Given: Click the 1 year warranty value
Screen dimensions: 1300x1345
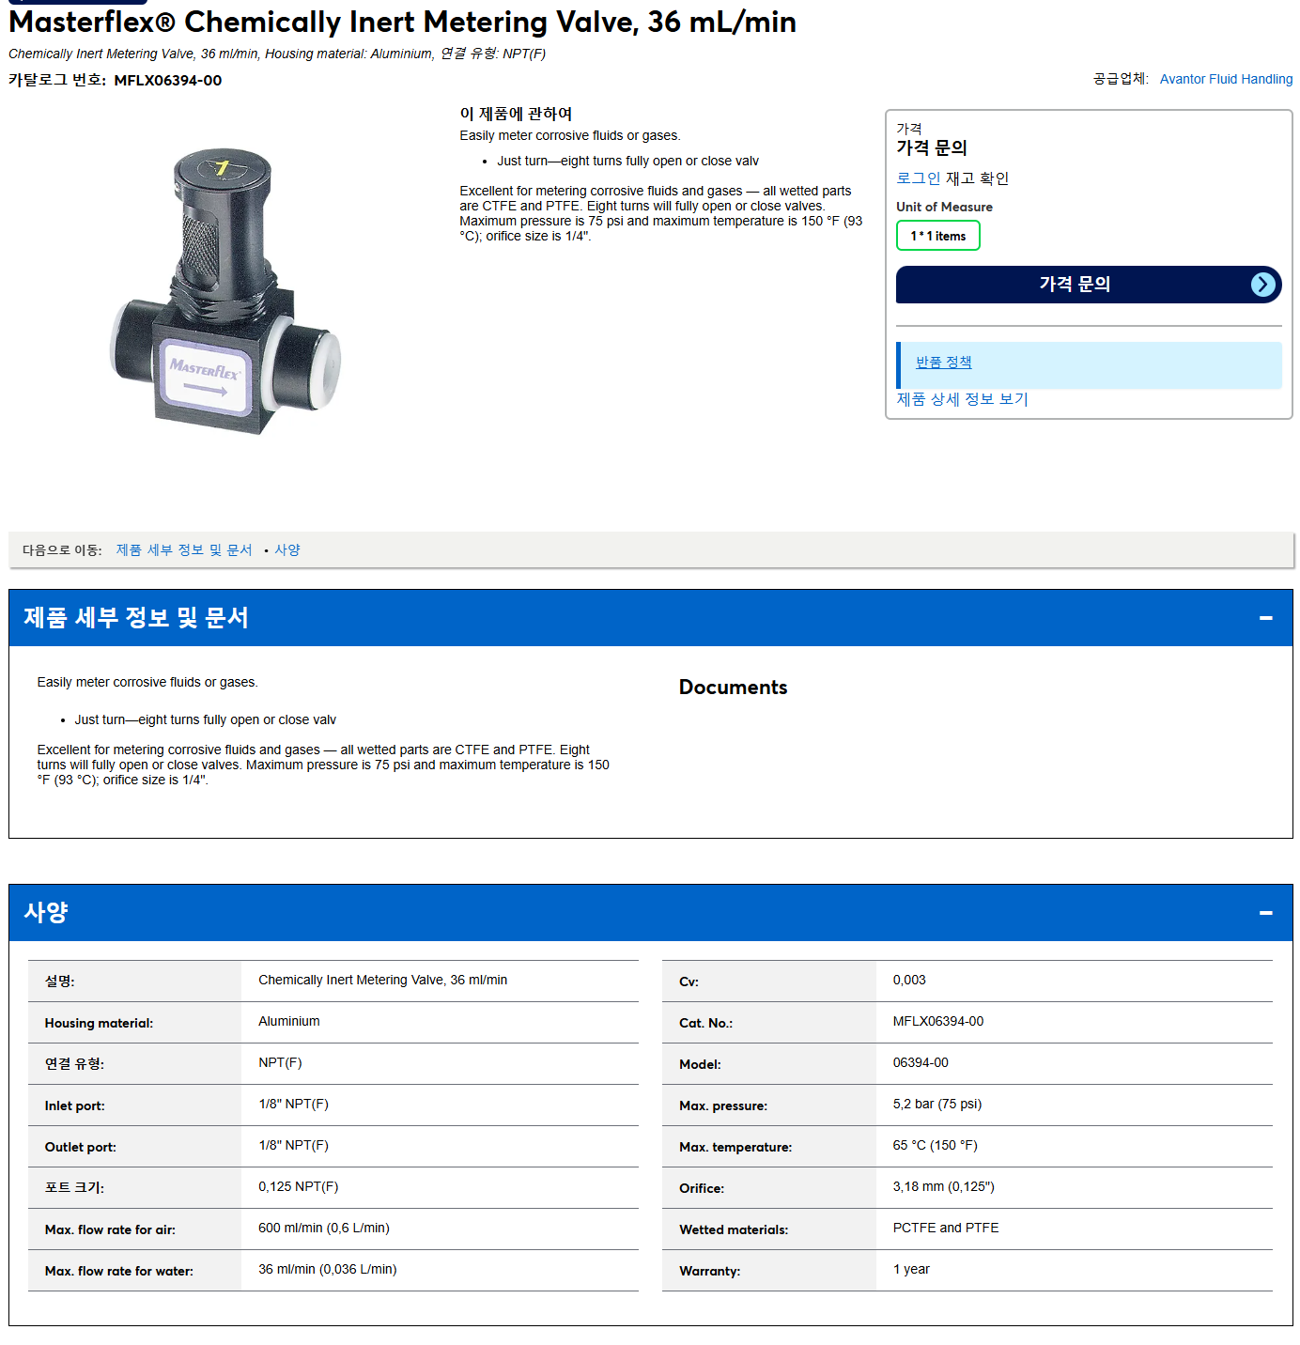Looking at the screenshot, I should pos(911,1269).
